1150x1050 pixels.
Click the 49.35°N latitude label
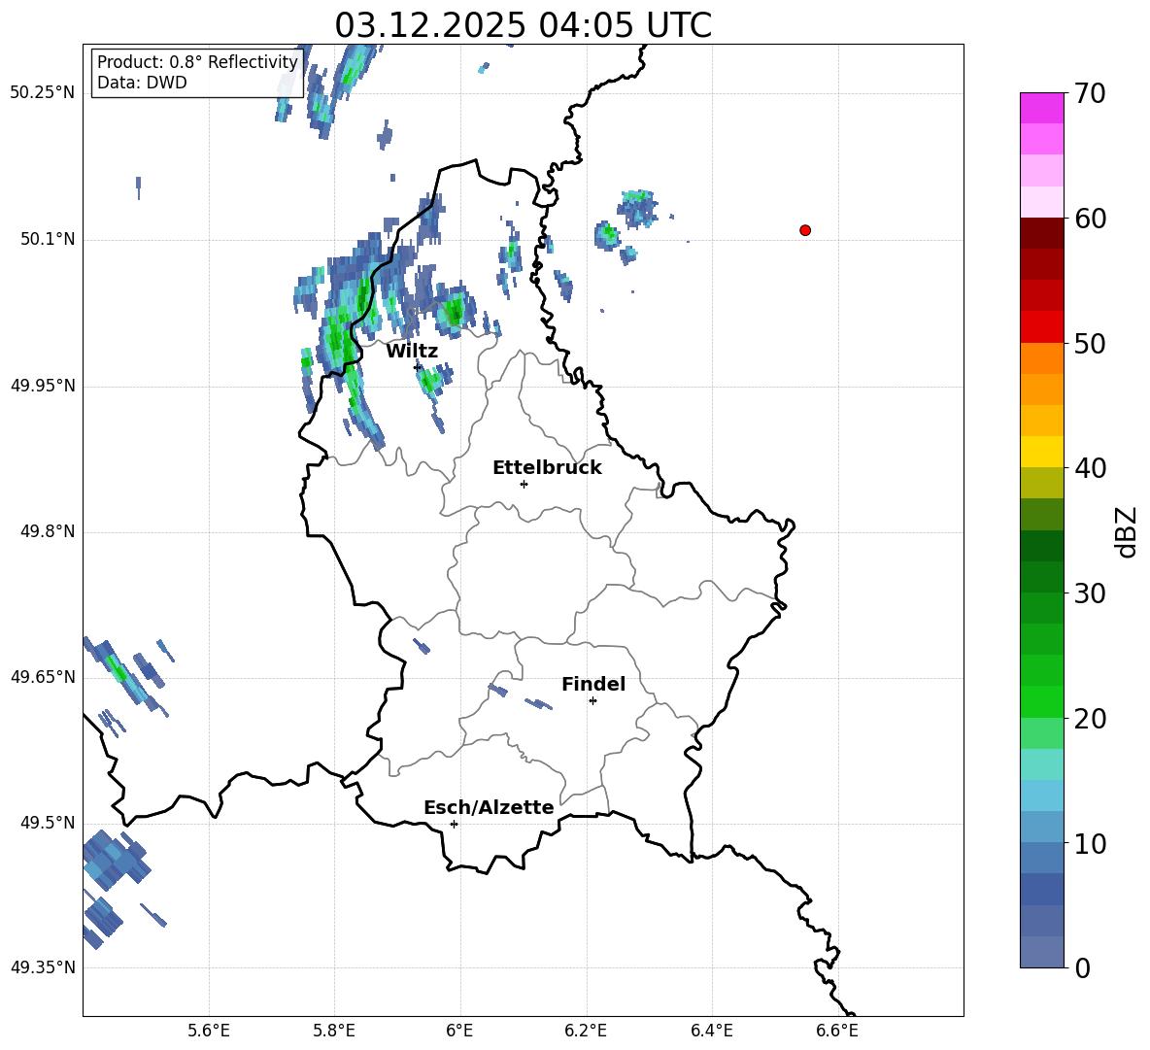tap(43, 967)
